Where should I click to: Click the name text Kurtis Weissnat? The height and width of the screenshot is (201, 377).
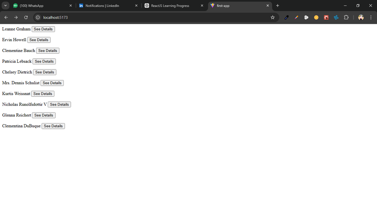coord(16,94)
